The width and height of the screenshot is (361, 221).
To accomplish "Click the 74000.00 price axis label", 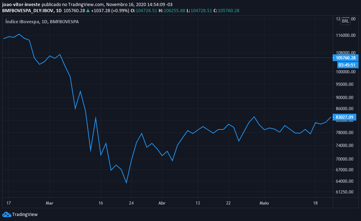I will (344, 145).
